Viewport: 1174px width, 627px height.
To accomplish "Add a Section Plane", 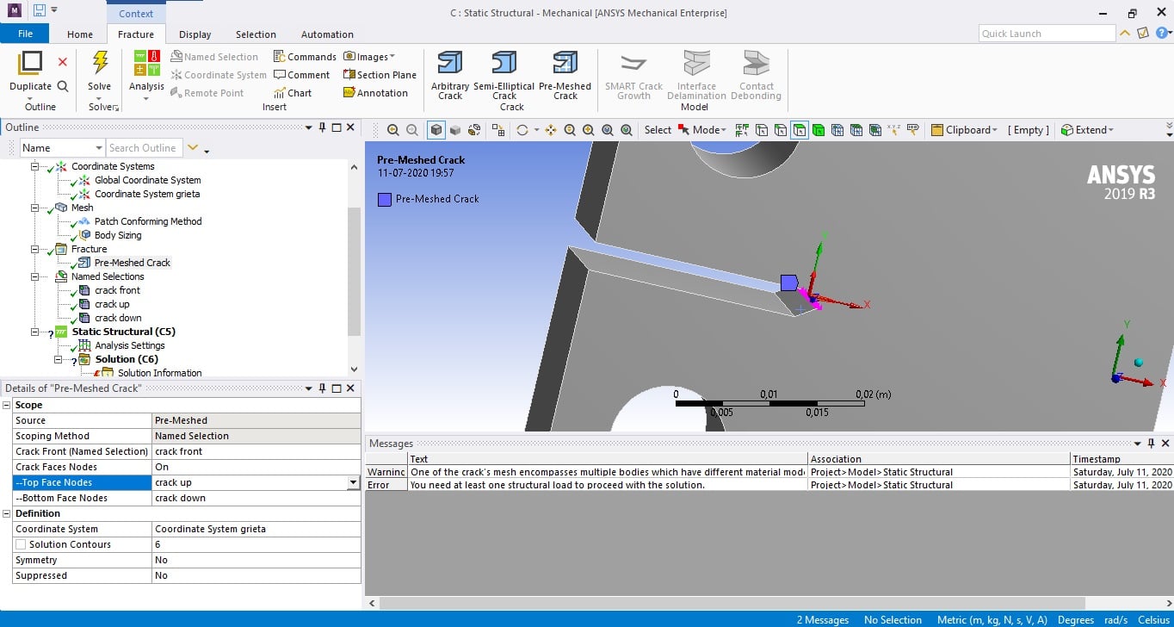I will [x=380, y=75].
